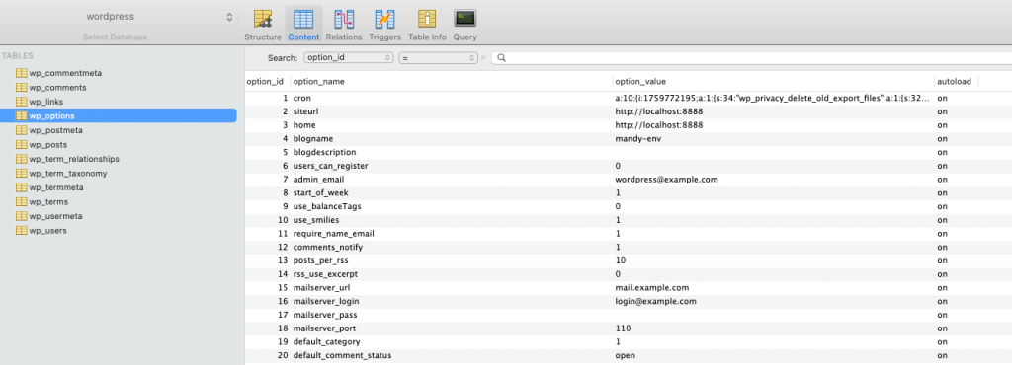Select the wp_users table name
Screen dimensions: 1012x365
click(48, 231)
